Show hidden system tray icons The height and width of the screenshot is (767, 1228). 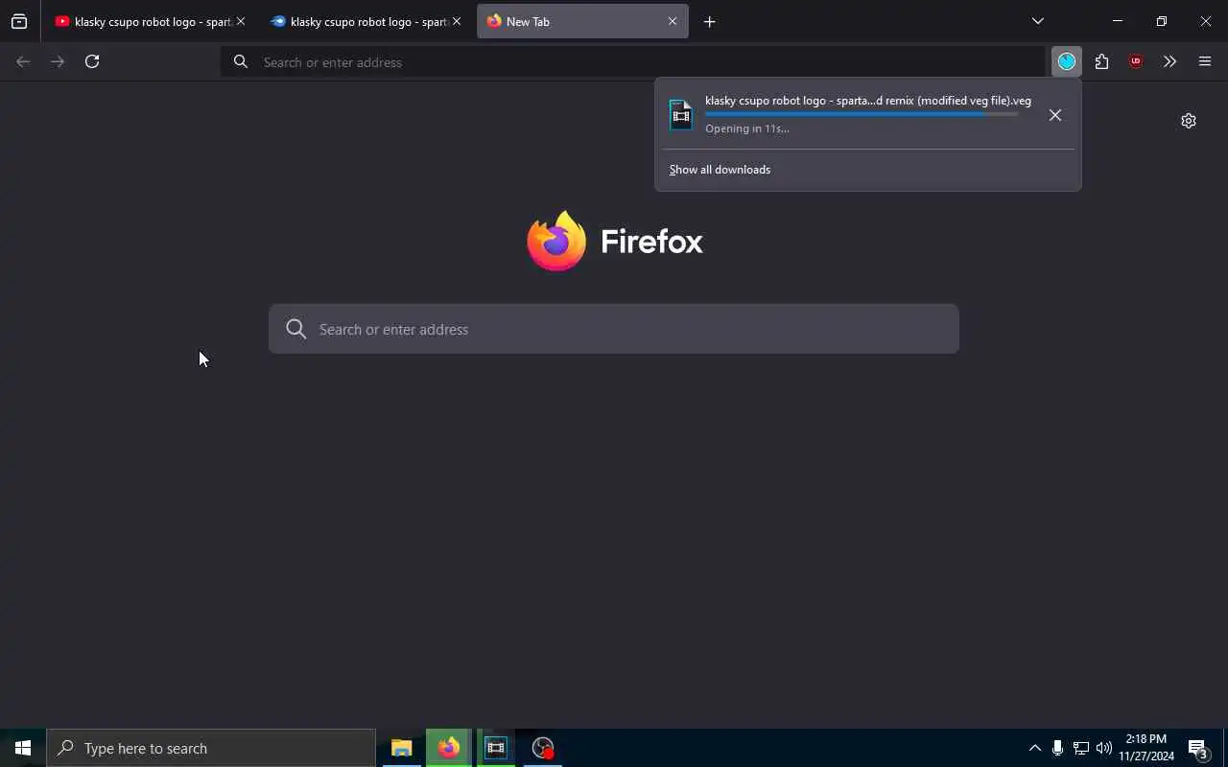[x=1034, y=748]
